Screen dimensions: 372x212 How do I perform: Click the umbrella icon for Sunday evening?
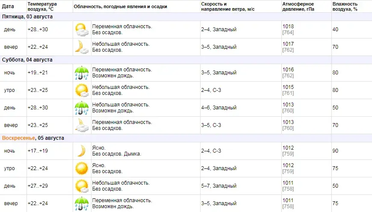[x=82, y=203]
